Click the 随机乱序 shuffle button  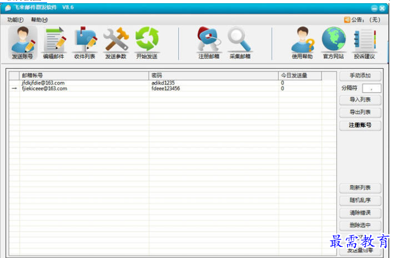360,200
